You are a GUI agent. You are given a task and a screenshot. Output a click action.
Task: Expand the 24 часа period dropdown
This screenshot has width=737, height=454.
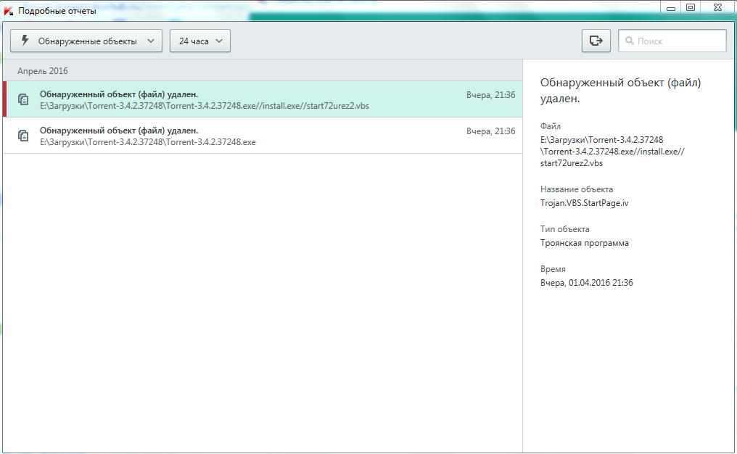tap(200, 41)
